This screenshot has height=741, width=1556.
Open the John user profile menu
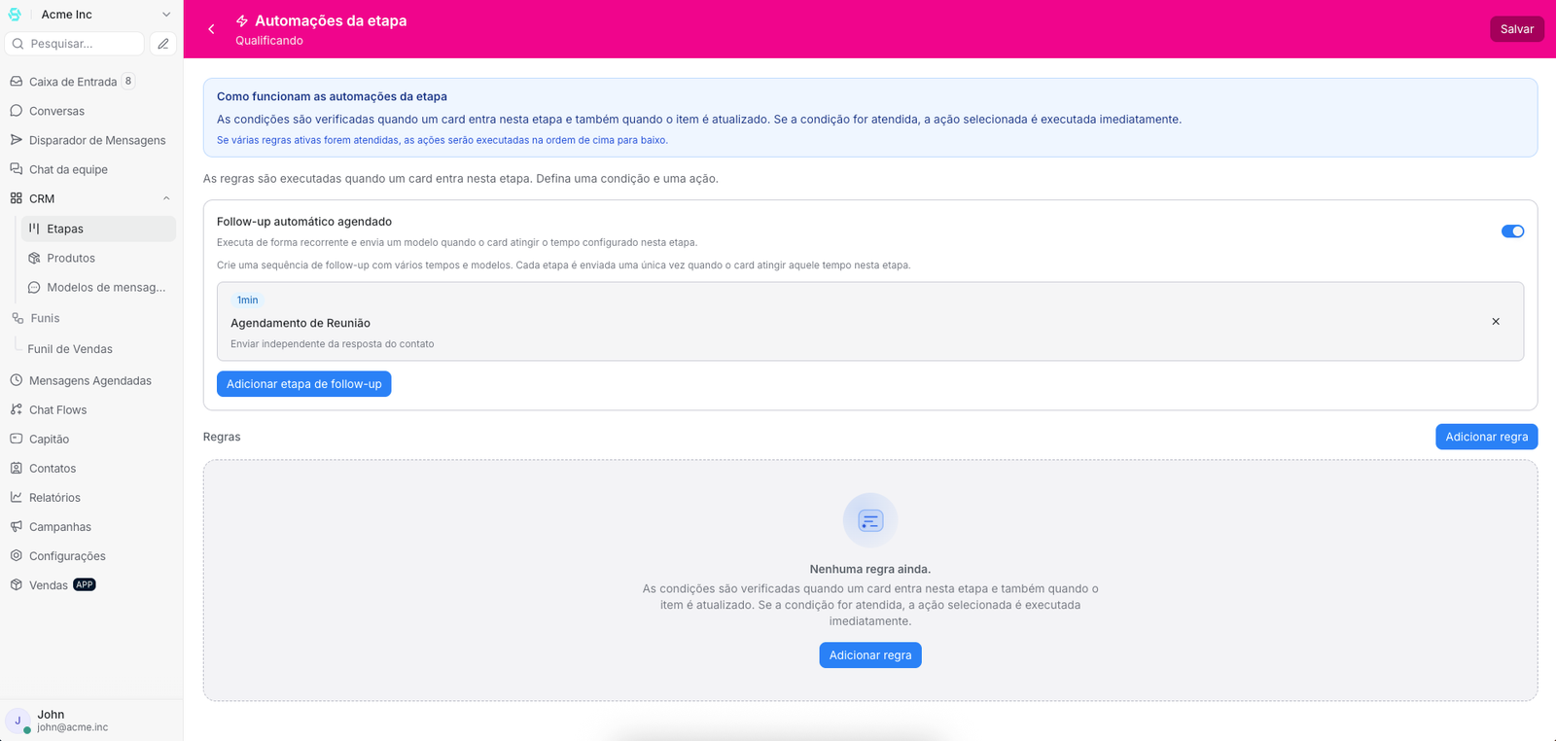point(91,721)
